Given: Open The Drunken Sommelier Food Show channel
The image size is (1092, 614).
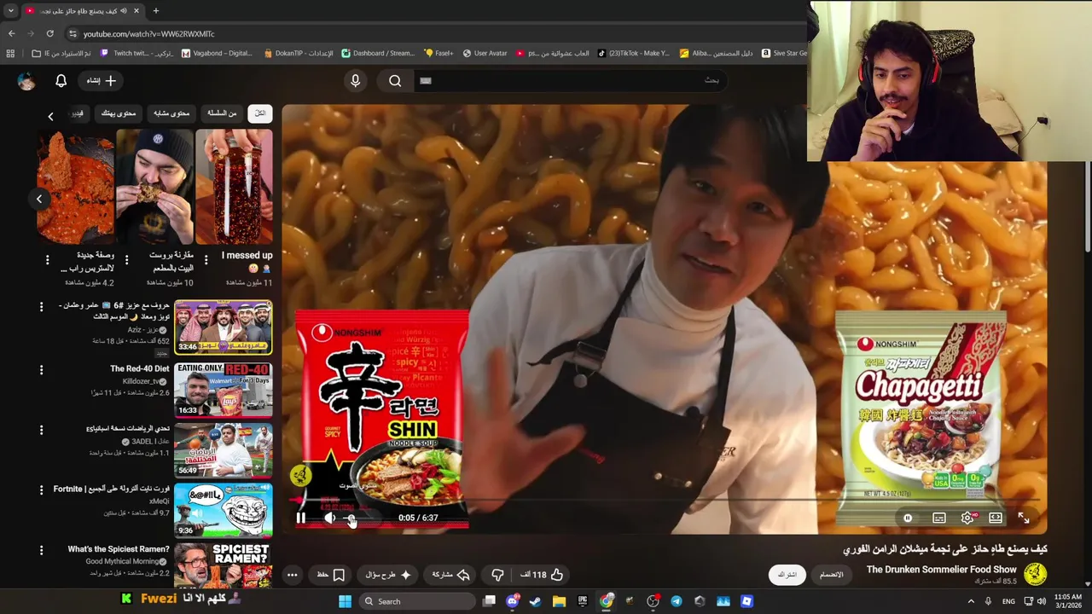Looking at the screenshot, I should click(x=941, y=569).
